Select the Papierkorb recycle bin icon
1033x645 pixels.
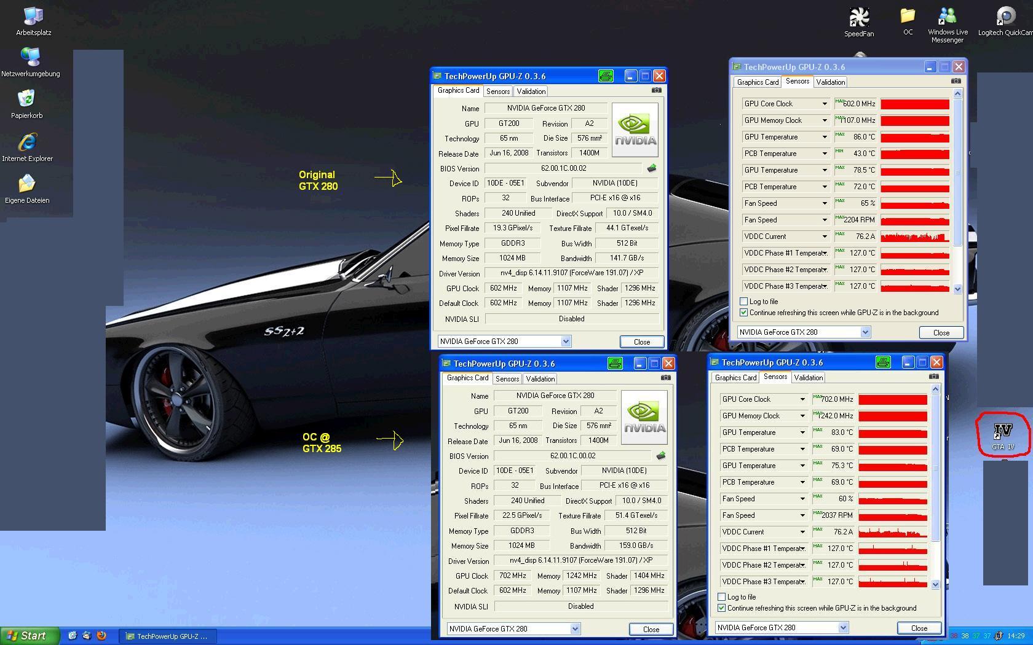(x=26, y=104)
